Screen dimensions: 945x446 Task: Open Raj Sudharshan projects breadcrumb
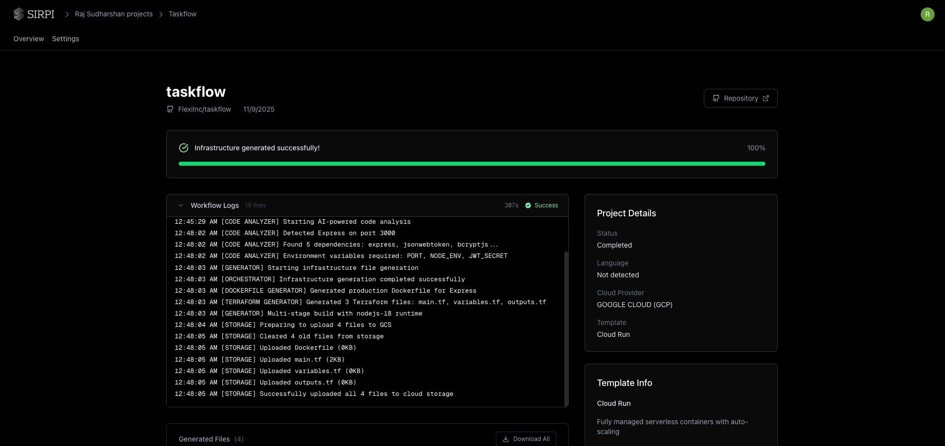[x=114, y=14]
